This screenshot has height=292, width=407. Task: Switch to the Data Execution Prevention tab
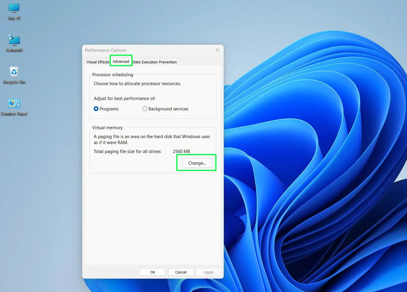pyautogui.click(x=155, y=62)
